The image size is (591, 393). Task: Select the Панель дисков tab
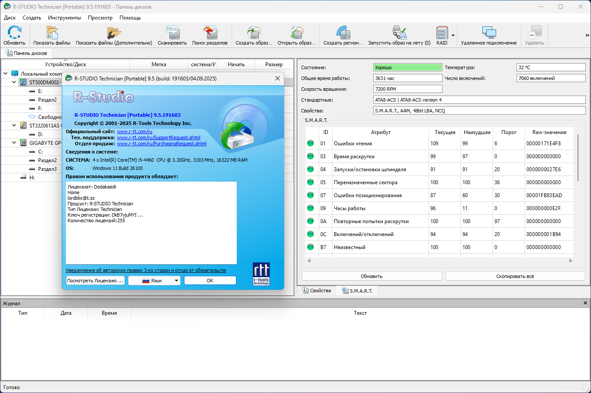pyautogui.click(x=26, y=53)
